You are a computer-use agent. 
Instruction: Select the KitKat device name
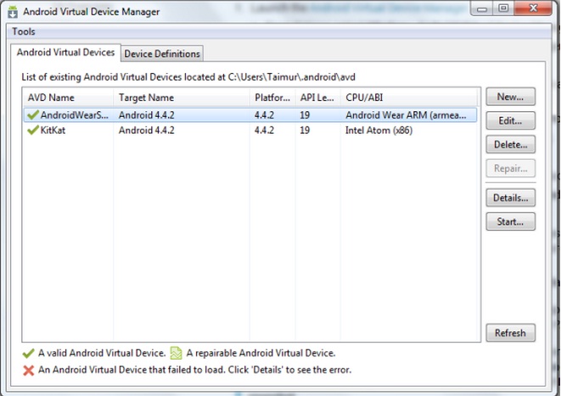tap(53, 130)
